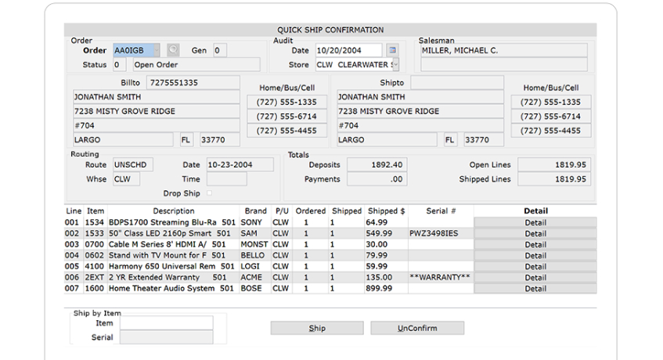This screenshot has height=360, width=663.
Task: Click the Serial # column header
Action: pos(441,211)
